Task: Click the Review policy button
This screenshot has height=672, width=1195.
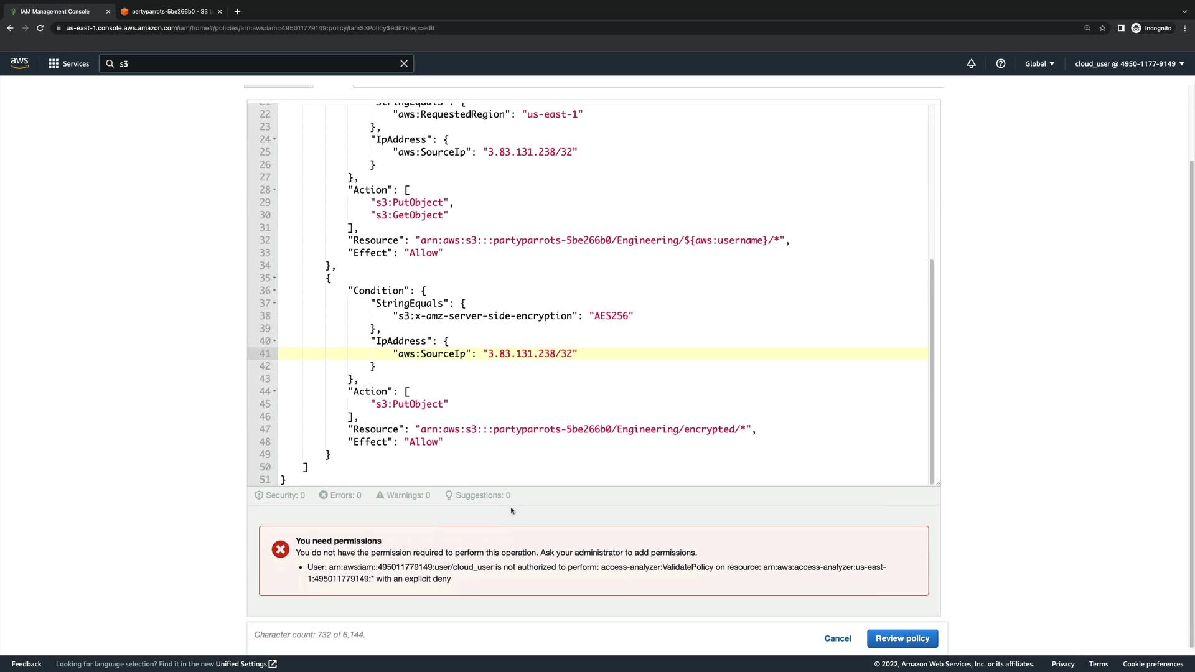Action: [902, 638]
